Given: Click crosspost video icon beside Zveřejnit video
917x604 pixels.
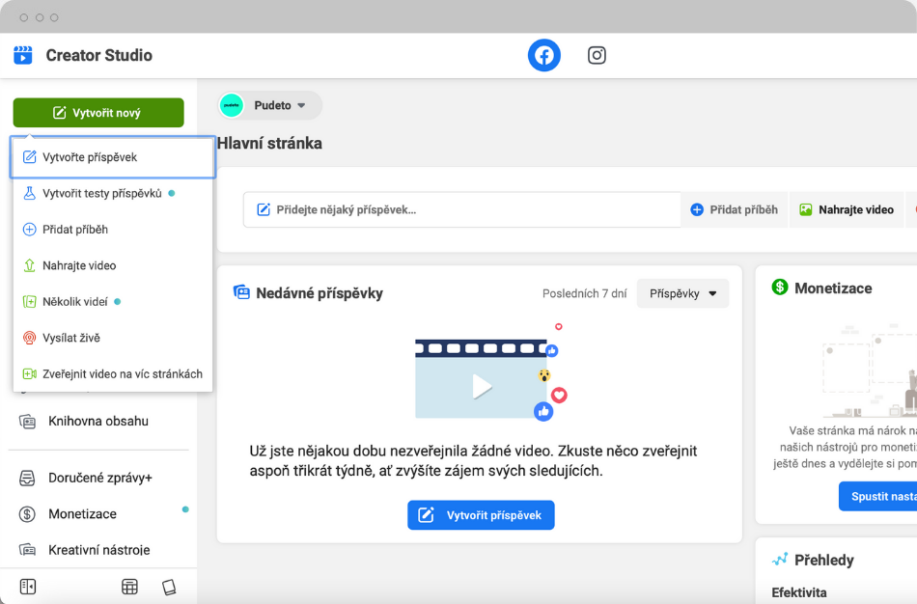Looking at the screenshot, I should tap(29, 374).
